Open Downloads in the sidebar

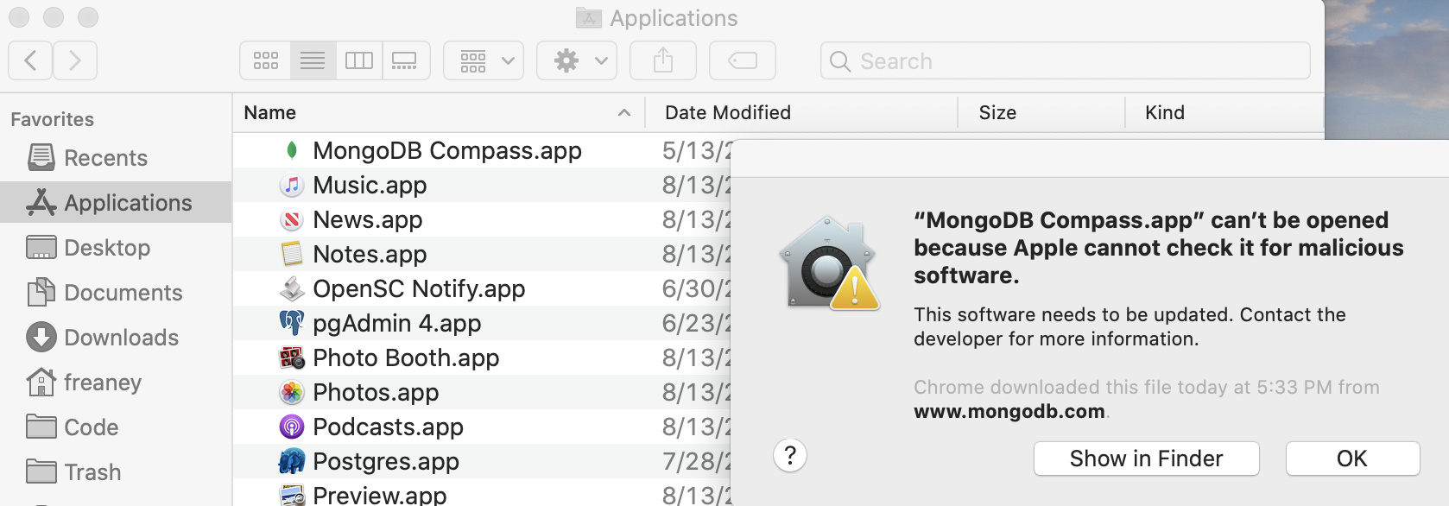tap(121, 338)
